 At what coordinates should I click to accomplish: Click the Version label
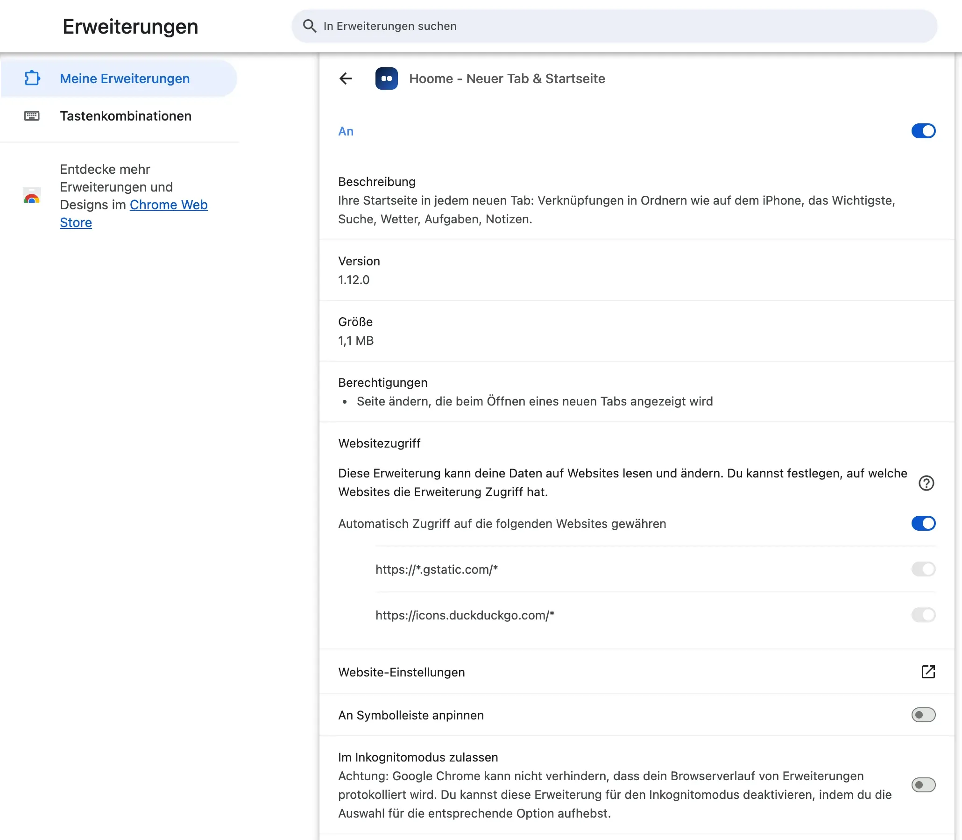(x=359, y=261)
